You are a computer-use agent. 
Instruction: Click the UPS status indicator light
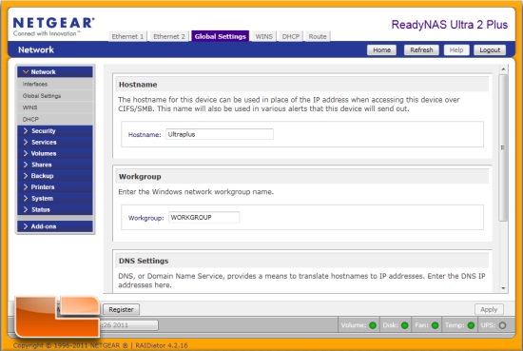[502, 325]
